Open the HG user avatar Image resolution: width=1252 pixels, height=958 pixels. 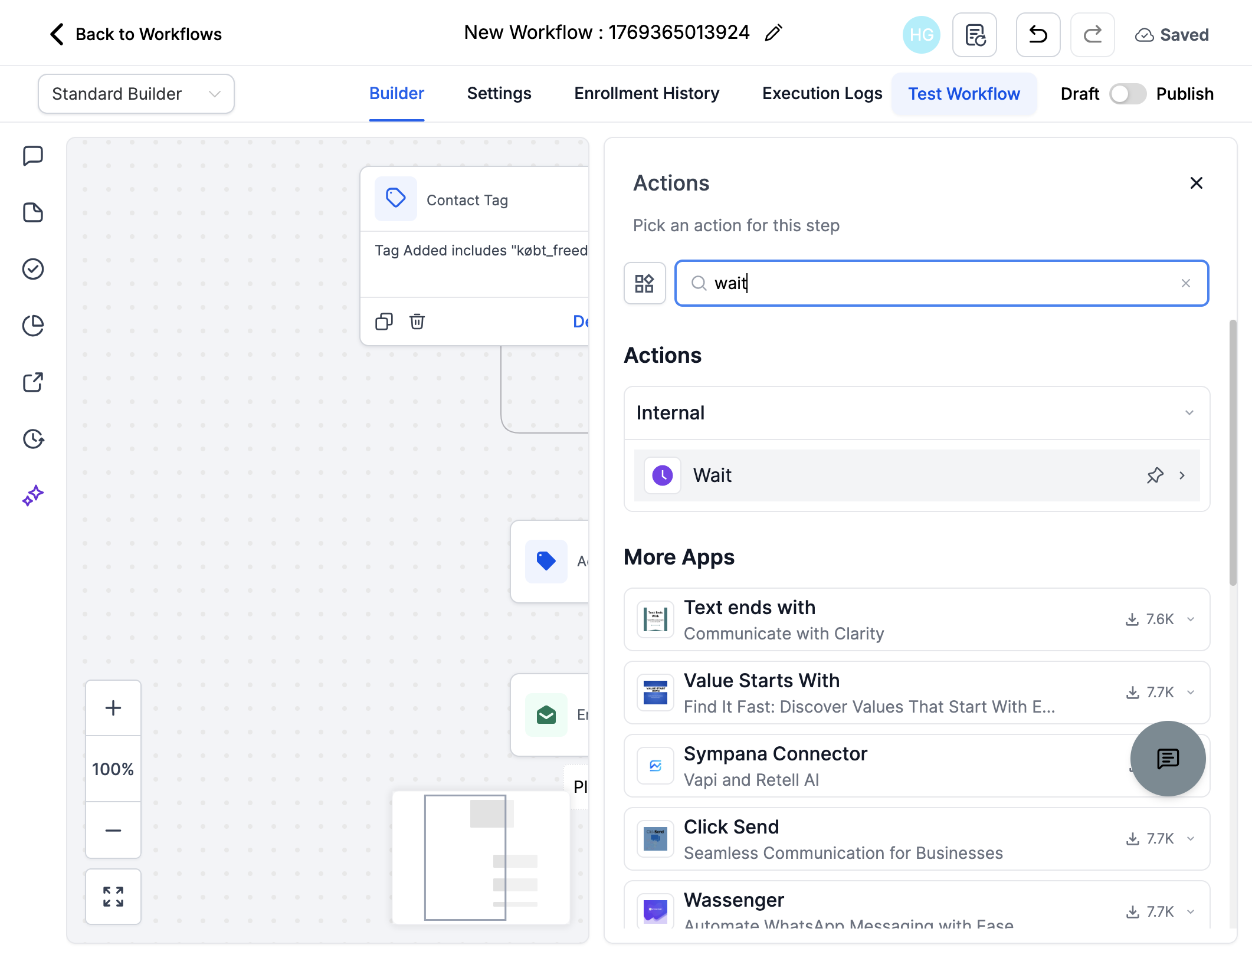921,35
